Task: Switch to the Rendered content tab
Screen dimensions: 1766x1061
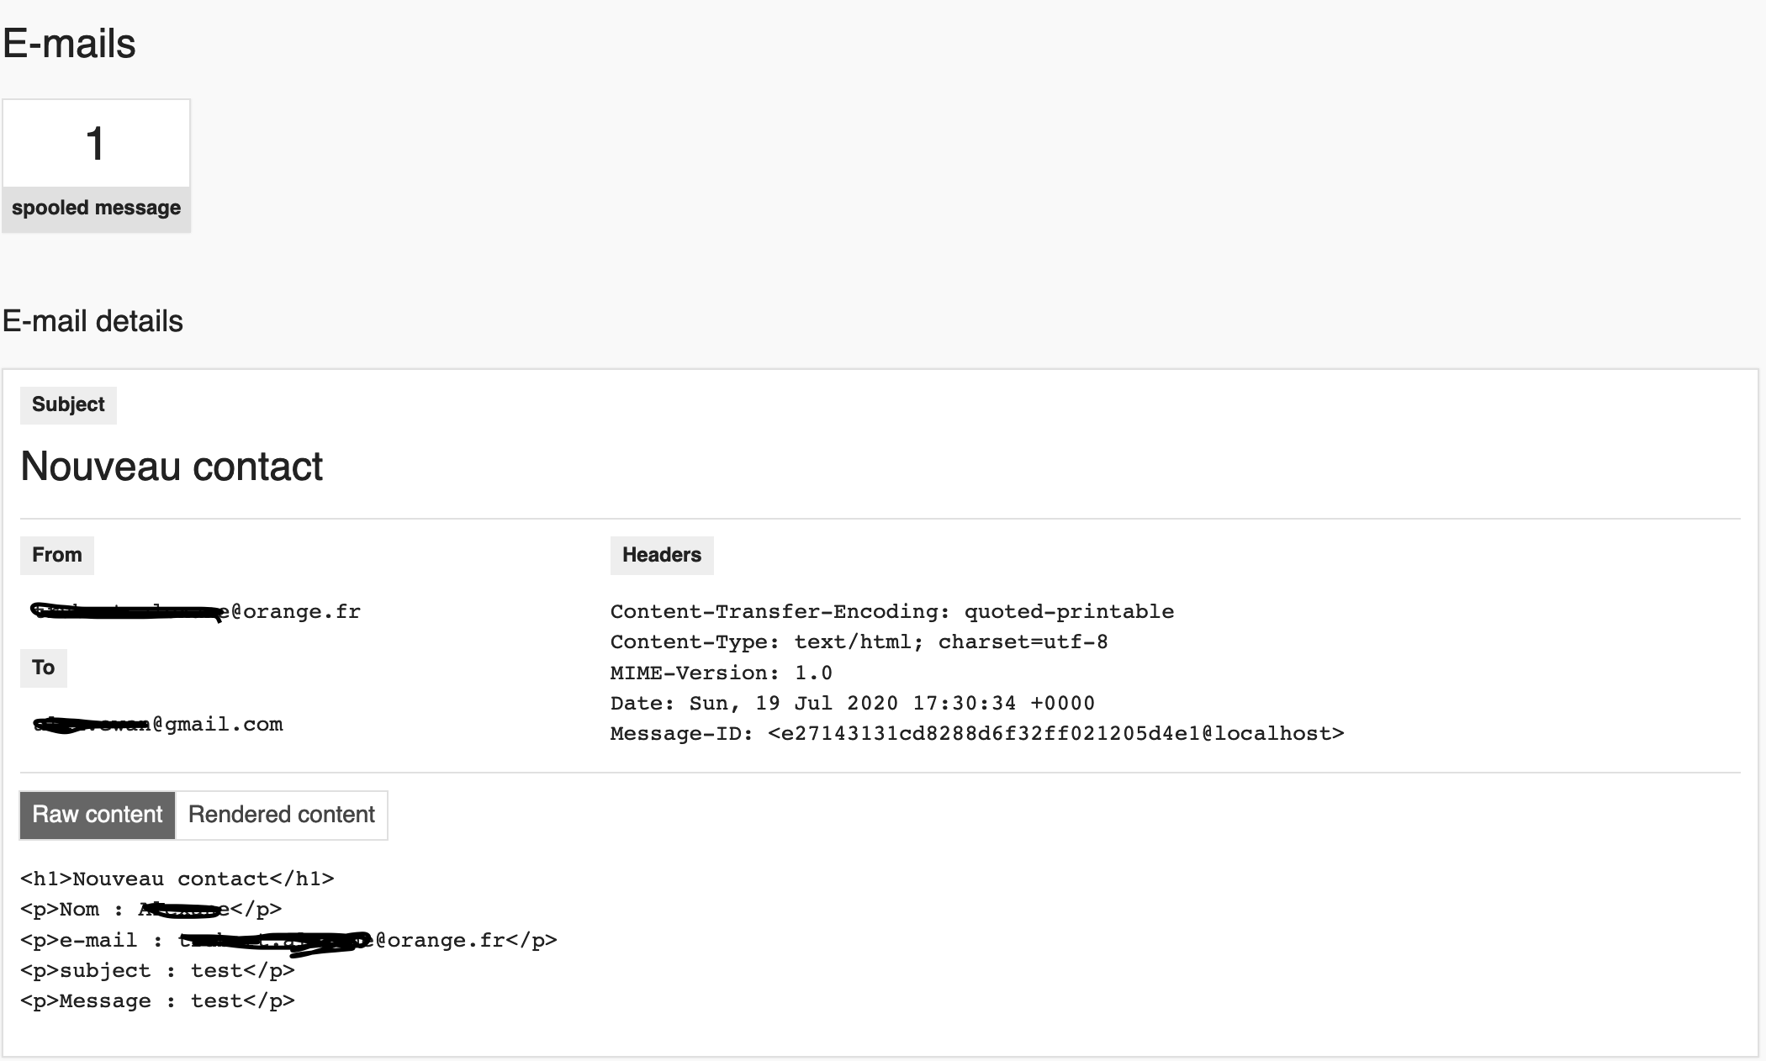Action: coord(281,815)
